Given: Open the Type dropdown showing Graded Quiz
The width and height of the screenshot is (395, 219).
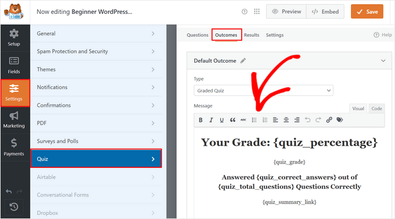Looking at the screenshot, I should 264,91.
